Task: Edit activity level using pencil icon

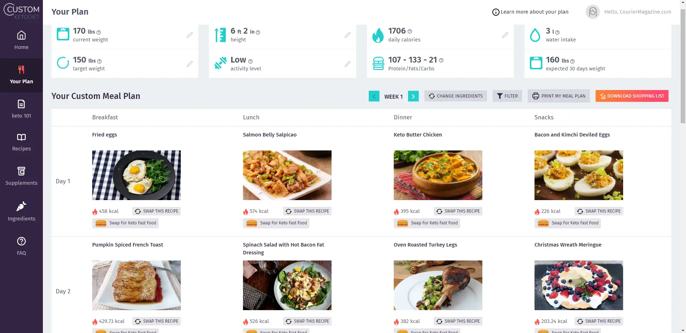Action: [x=348, y=64]
